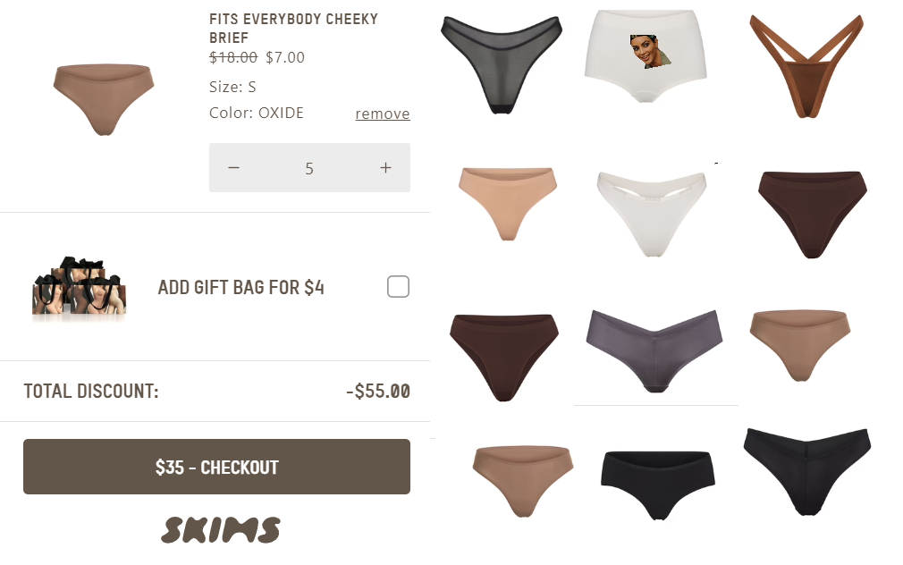Screen dimensions: 903x565
Task: Tick the Add Gift Bag for $4 checkbox
Action: pyautogui.click(x=398, y=286)
